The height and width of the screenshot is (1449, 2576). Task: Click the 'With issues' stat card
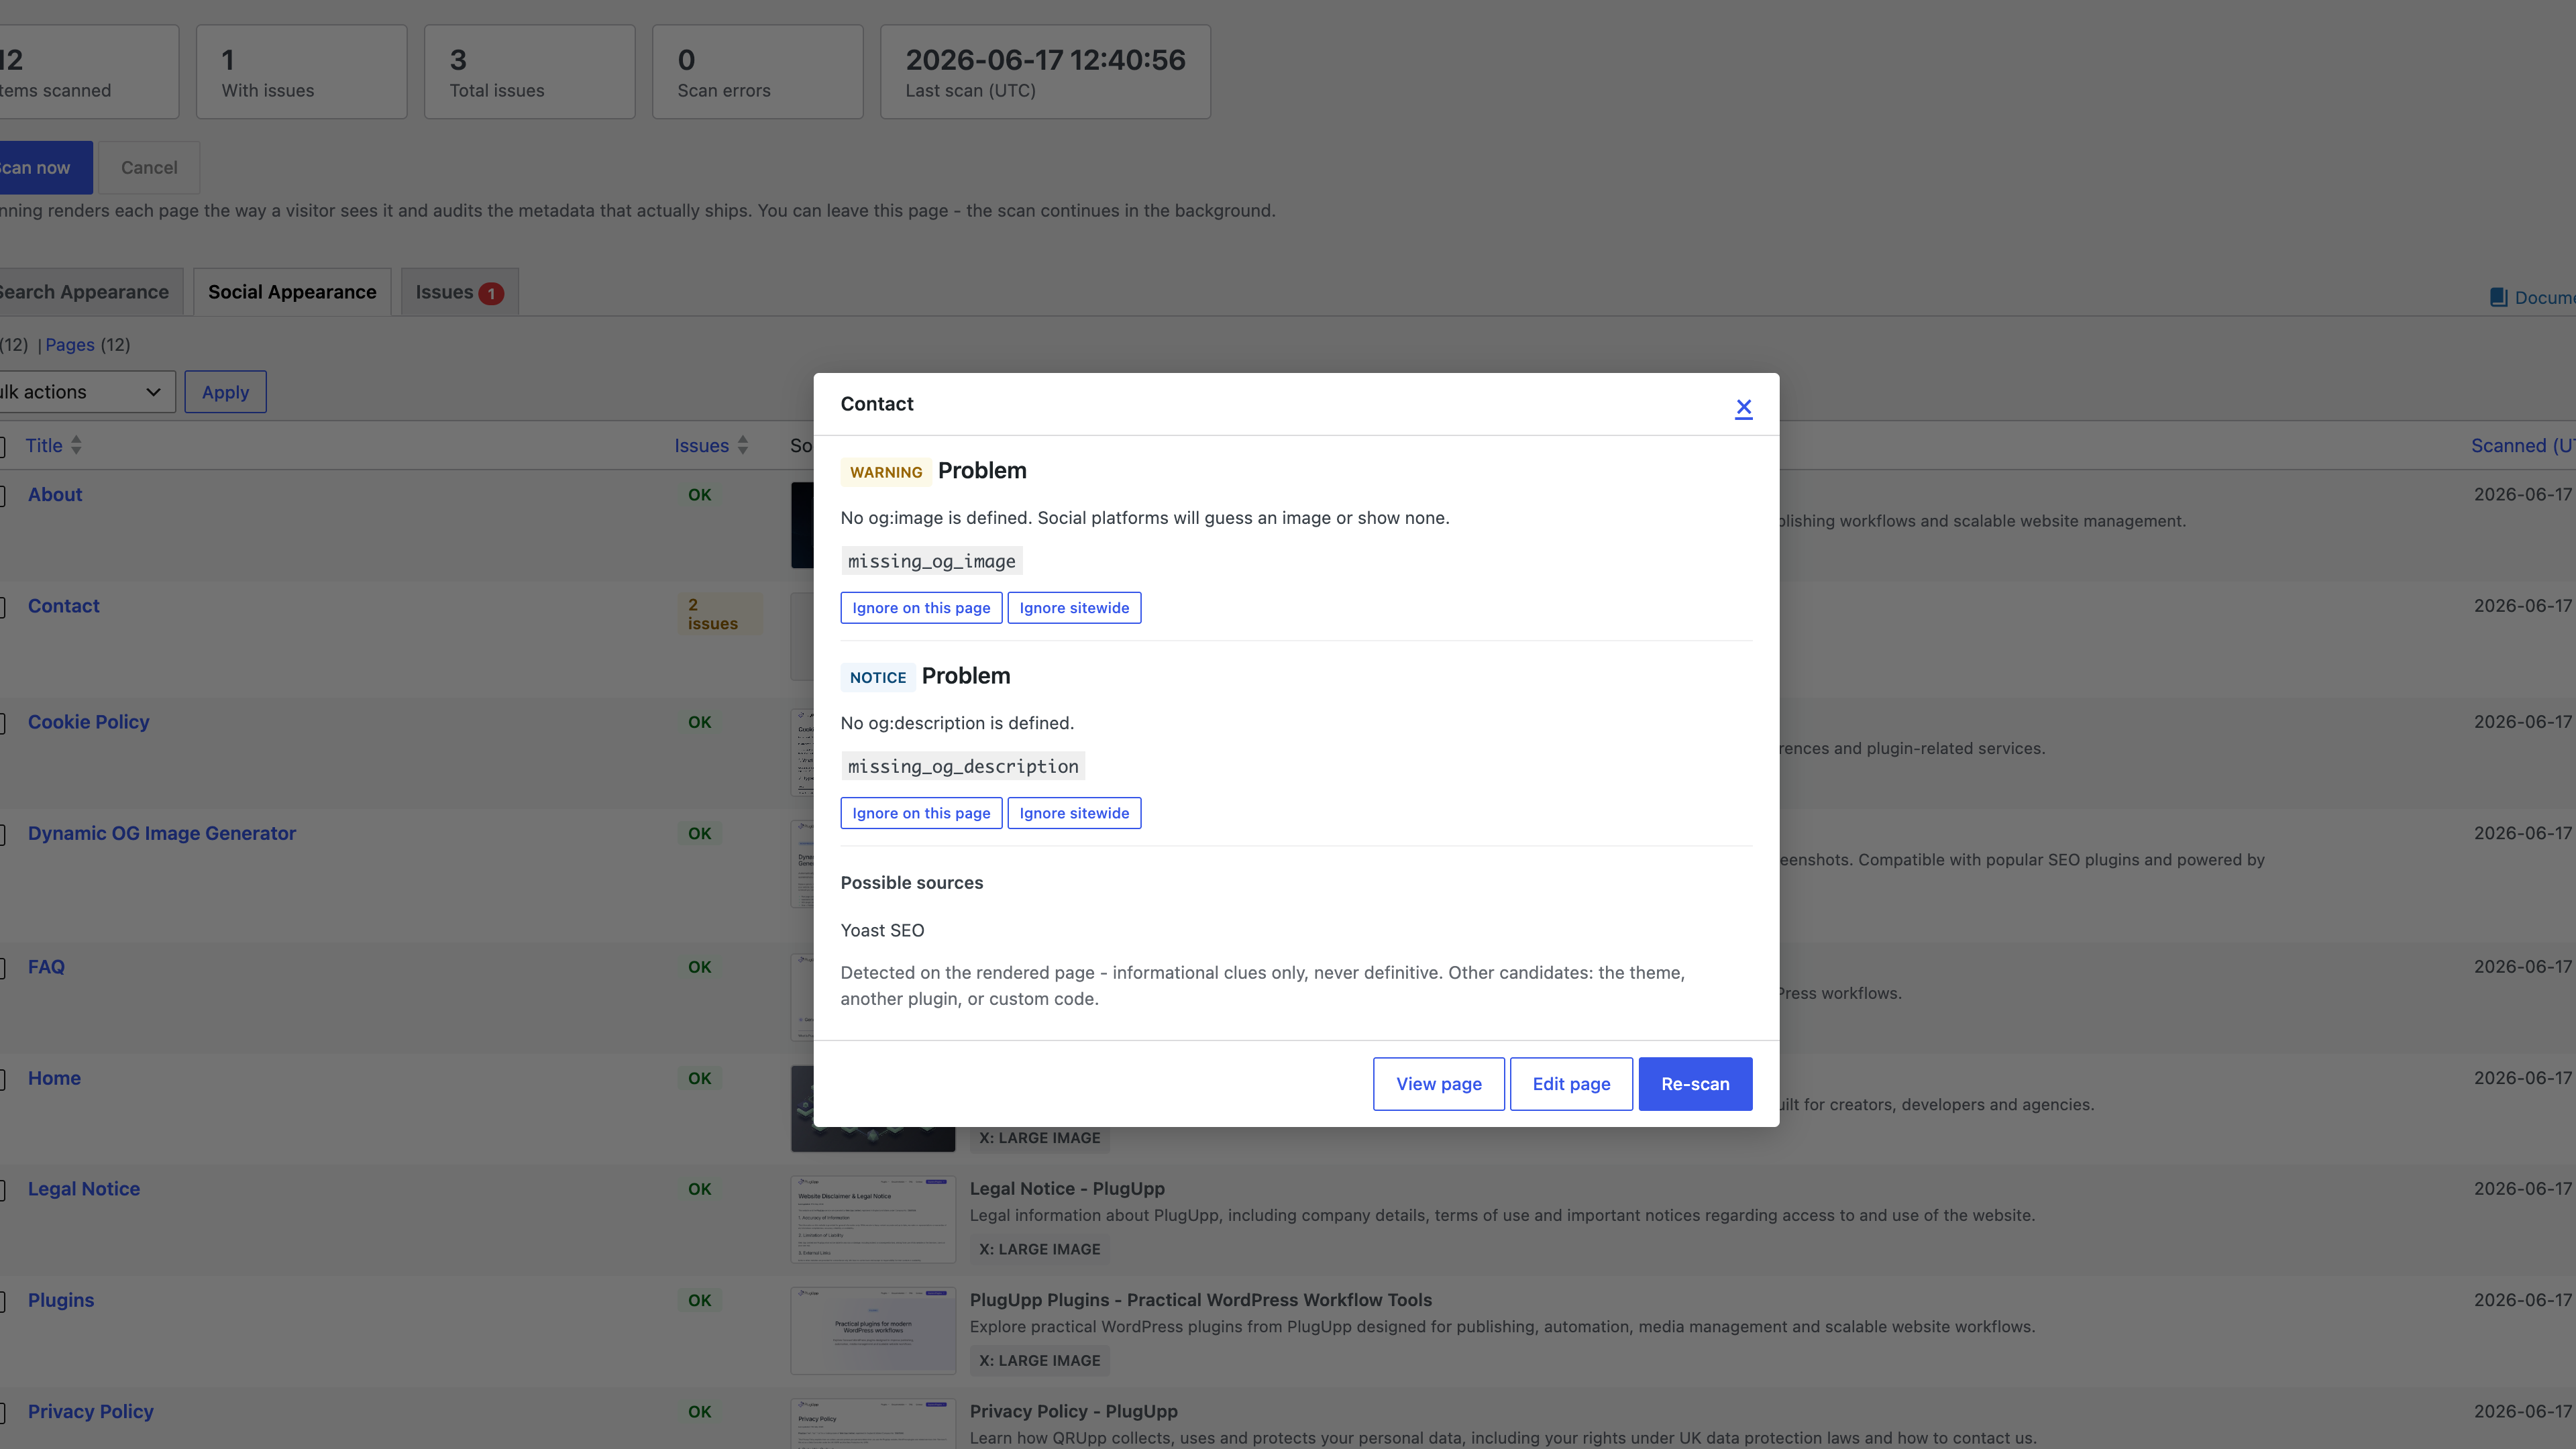click(302, 72)
